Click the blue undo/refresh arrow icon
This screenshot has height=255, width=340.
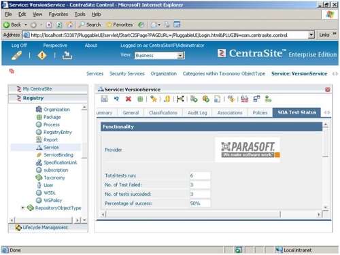116,99
